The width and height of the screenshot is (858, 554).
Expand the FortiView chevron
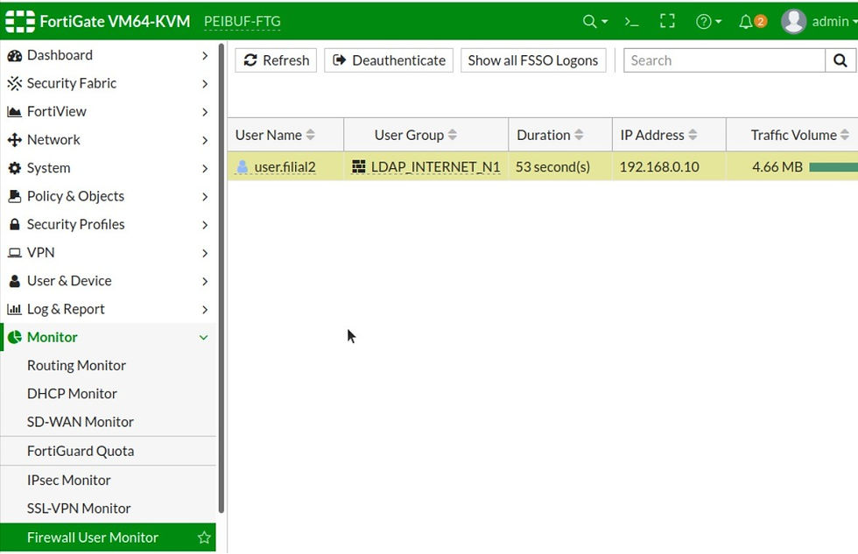pyautogui.click(x=205, y=112)
